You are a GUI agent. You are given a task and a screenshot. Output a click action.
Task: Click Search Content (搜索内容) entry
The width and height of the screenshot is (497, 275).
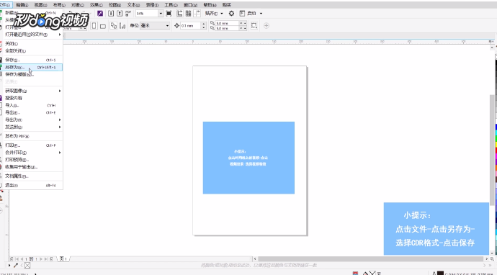coord(31,98)
